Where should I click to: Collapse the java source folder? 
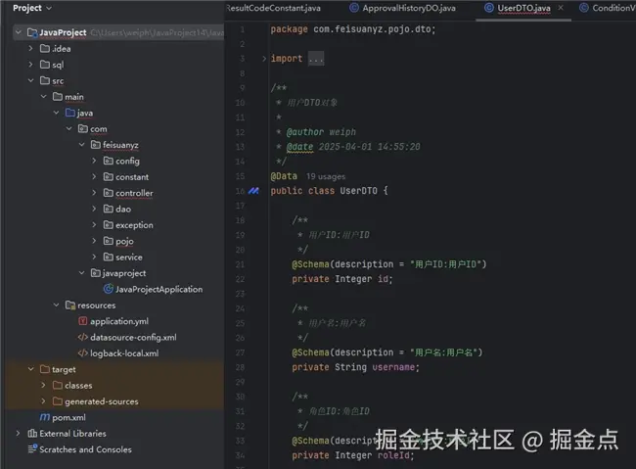(56, 113)
